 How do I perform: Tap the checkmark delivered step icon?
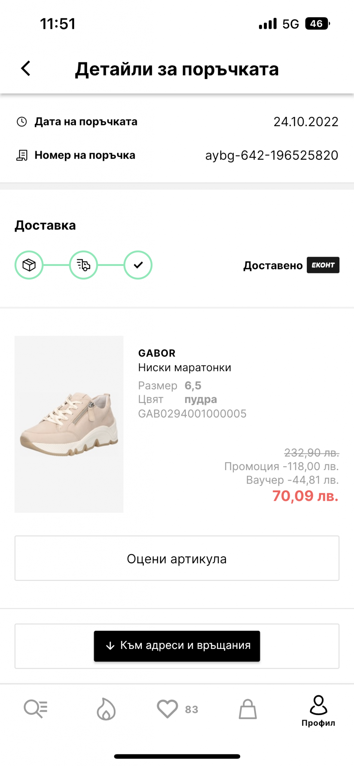coord(138,265)
